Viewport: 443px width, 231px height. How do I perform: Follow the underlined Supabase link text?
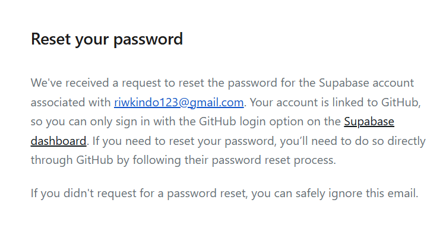click(369, 122)
